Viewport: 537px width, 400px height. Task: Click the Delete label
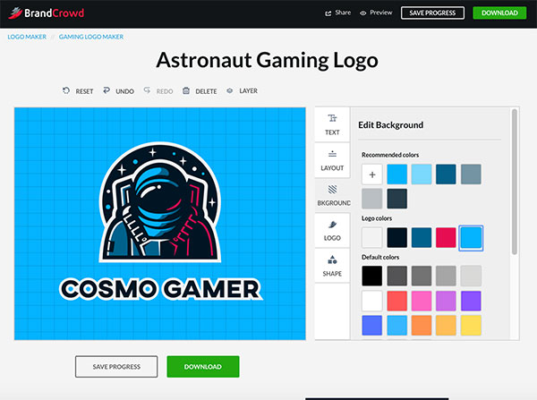point(206,91)
